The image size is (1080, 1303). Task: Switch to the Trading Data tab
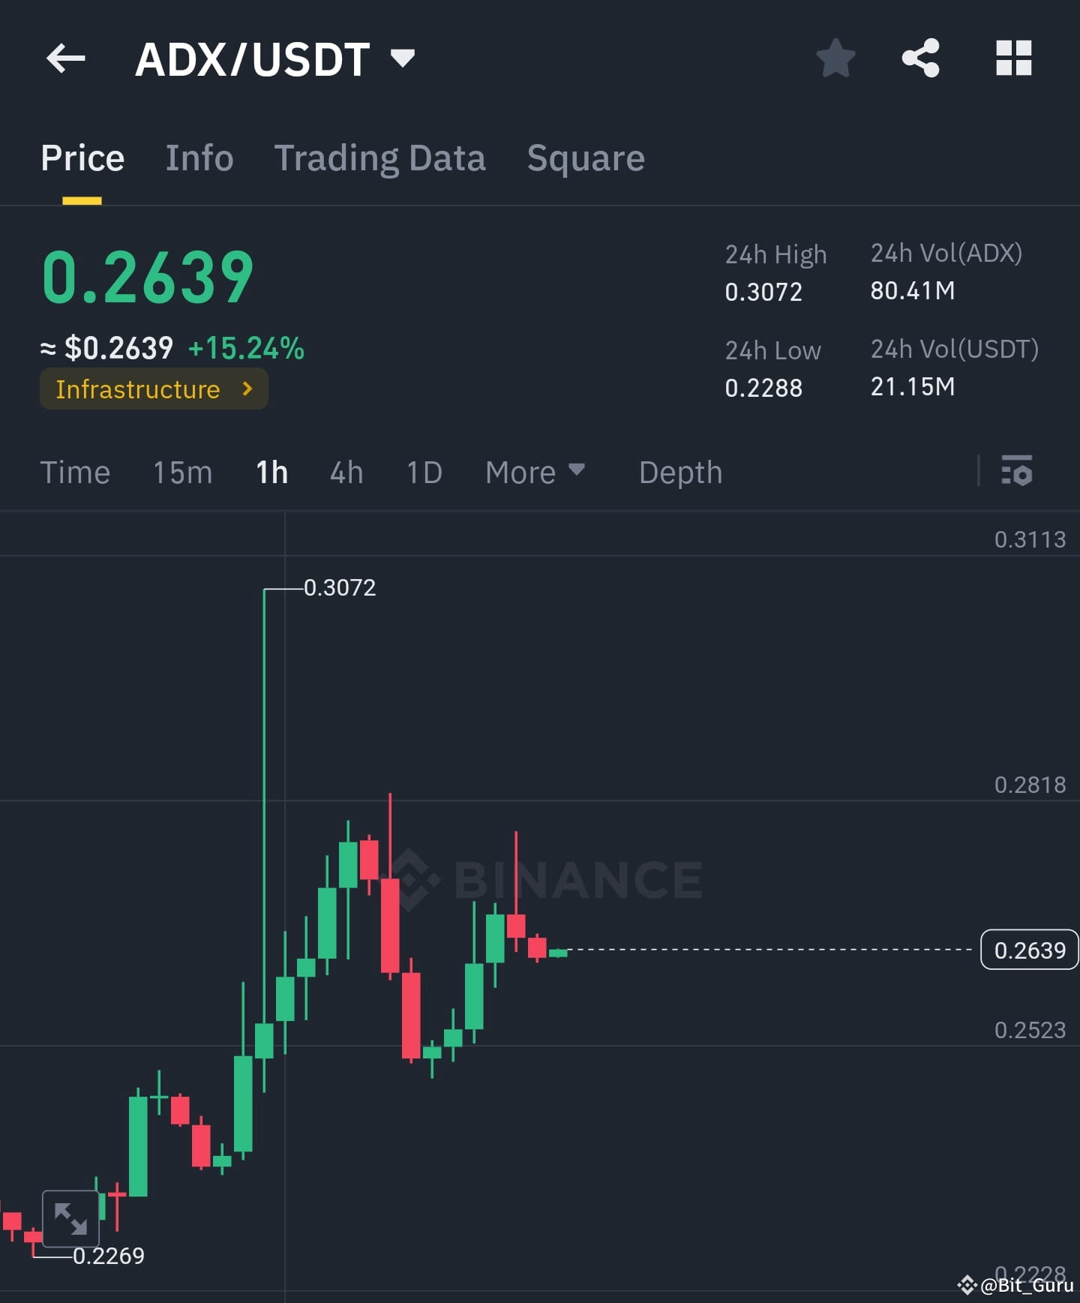[x=380, y=158]
